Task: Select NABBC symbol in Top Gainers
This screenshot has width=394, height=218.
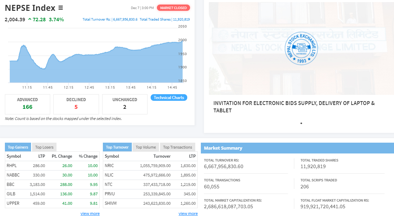Action: click(x=13, y=175)
